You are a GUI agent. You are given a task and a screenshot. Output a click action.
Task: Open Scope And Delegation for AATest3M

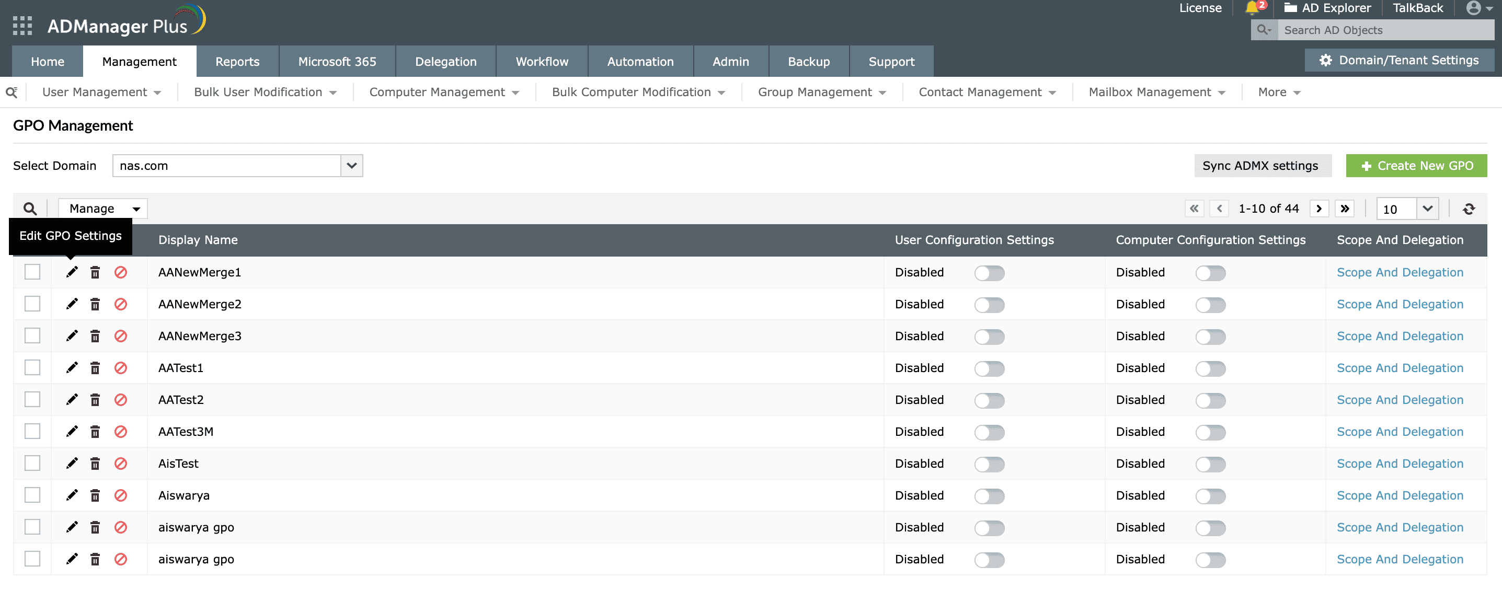[x=1400, y=432]
